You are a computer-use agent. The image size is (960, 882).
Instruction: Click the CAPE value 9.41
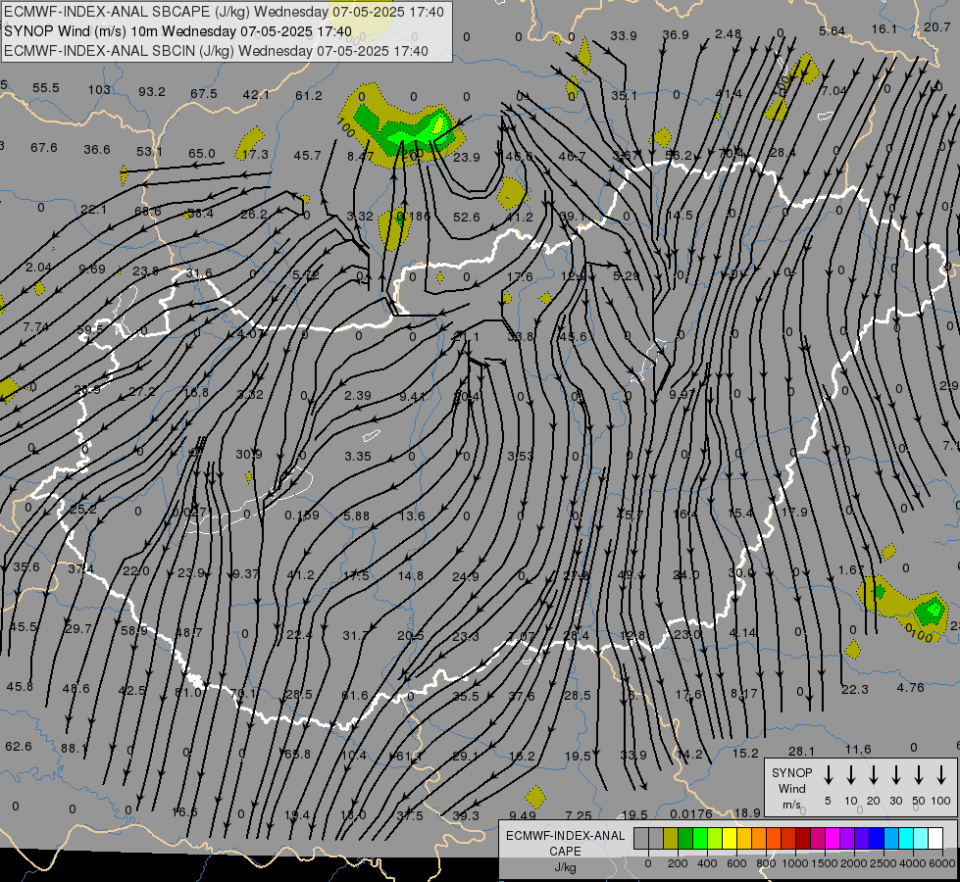pos(412,397)
